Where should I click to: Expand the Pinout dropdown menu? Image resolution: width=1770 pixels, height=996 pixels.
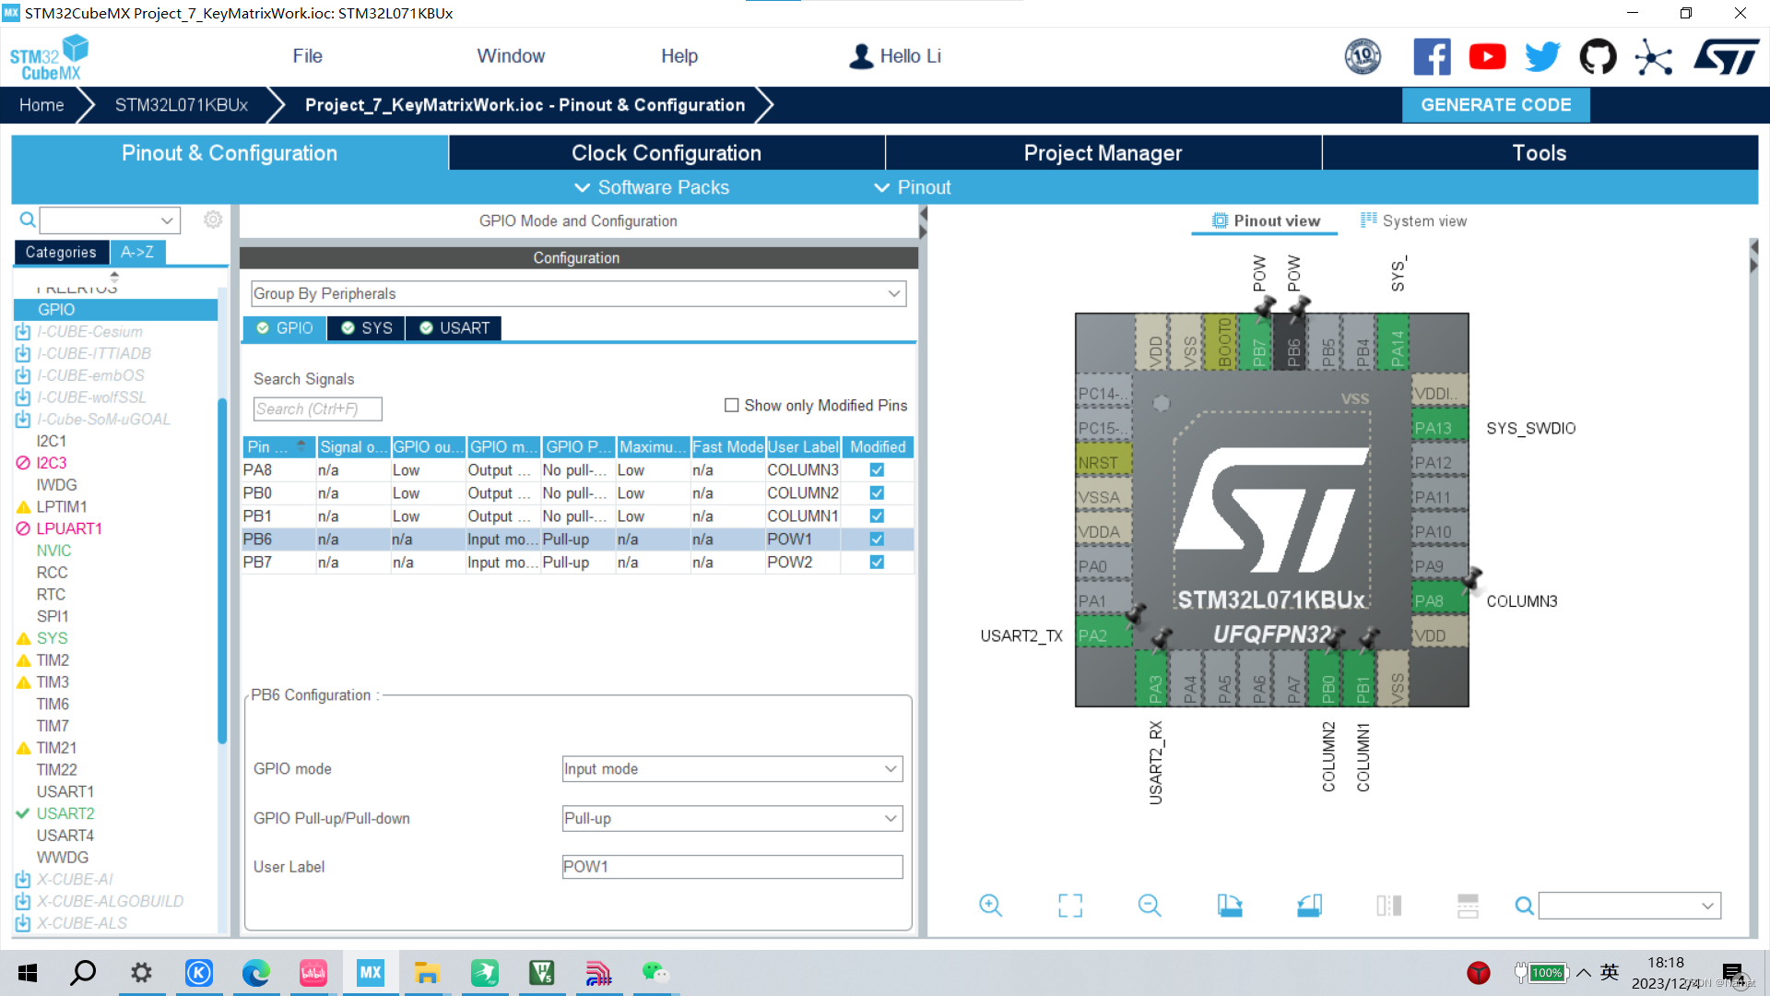coord(912,187)
